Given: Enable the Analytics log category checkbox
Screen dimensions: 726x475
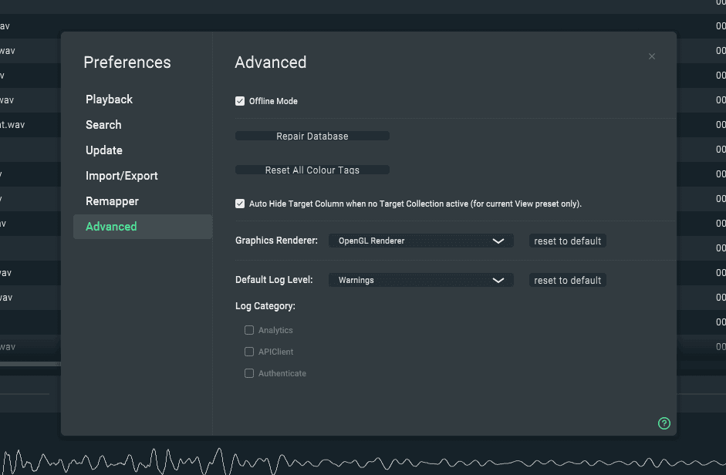Looking at the screenshot, I should click(x=249, y=330).
